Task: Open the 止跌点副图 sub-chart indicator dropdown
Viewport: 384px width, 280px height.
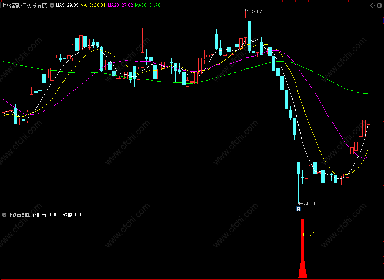Action: click(4, 215)
